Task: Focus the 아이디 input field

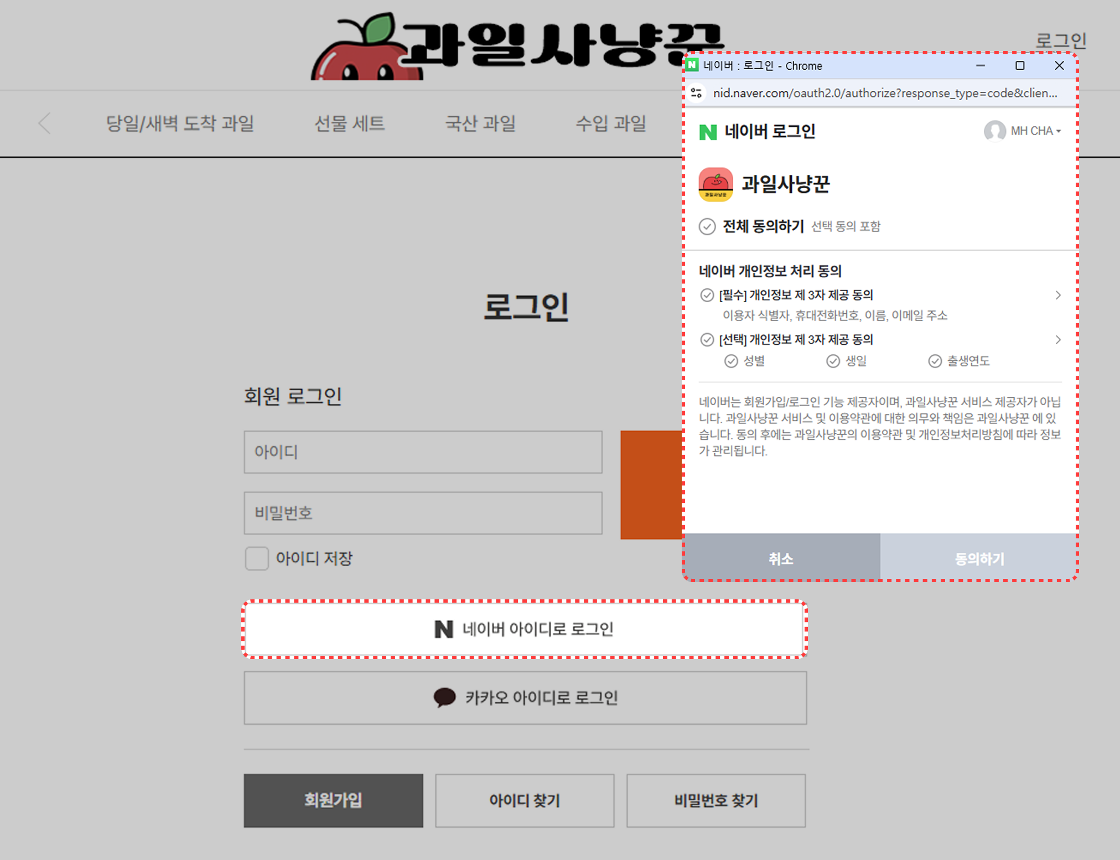Action: coord(423,452)
